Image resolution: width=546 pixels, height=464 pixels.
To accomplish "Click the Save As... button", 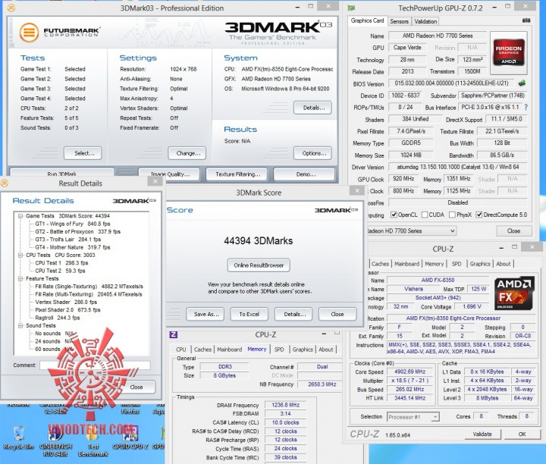I will 206,314.
